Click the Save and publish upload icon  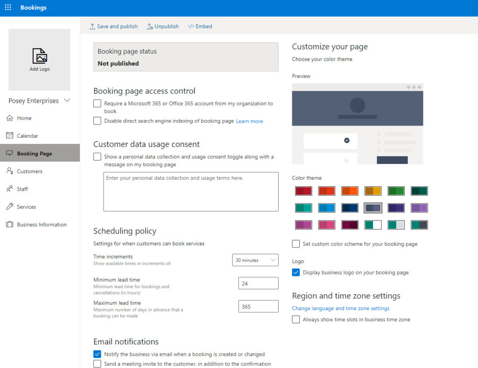coord(92,27)
